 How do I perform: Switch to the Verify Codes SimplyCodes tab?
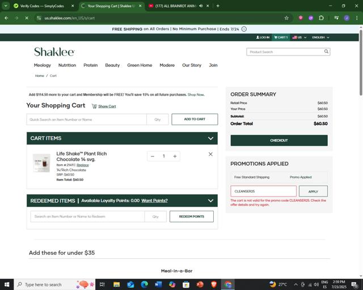coord(41,6)
